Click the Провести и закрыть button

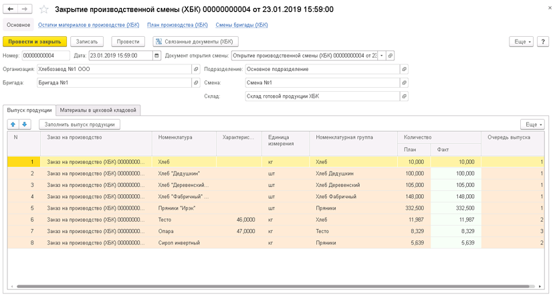click(35, 42)
